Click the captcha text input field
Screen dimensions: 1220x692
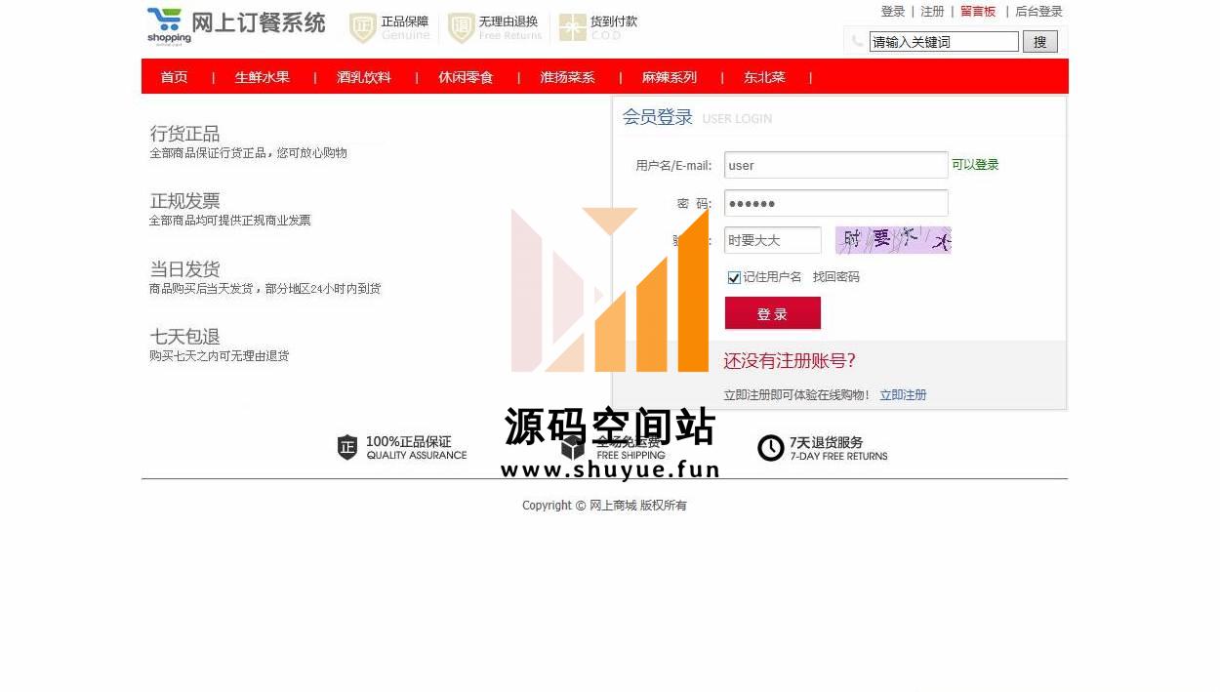coord(773,240)
